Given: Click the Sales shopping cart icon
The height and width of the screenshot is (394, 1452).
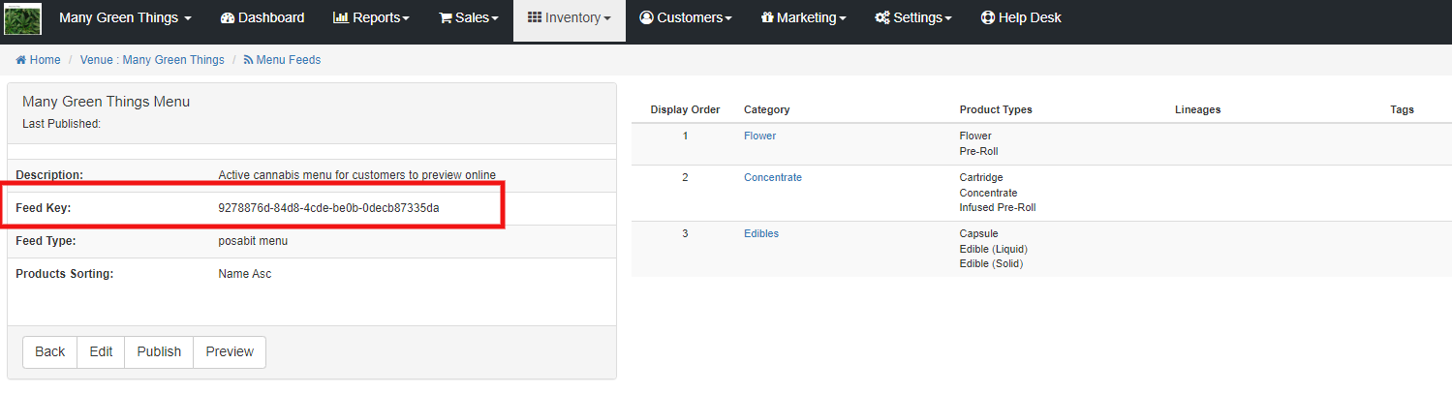Looking at the screenshot, I should (446, 17).
